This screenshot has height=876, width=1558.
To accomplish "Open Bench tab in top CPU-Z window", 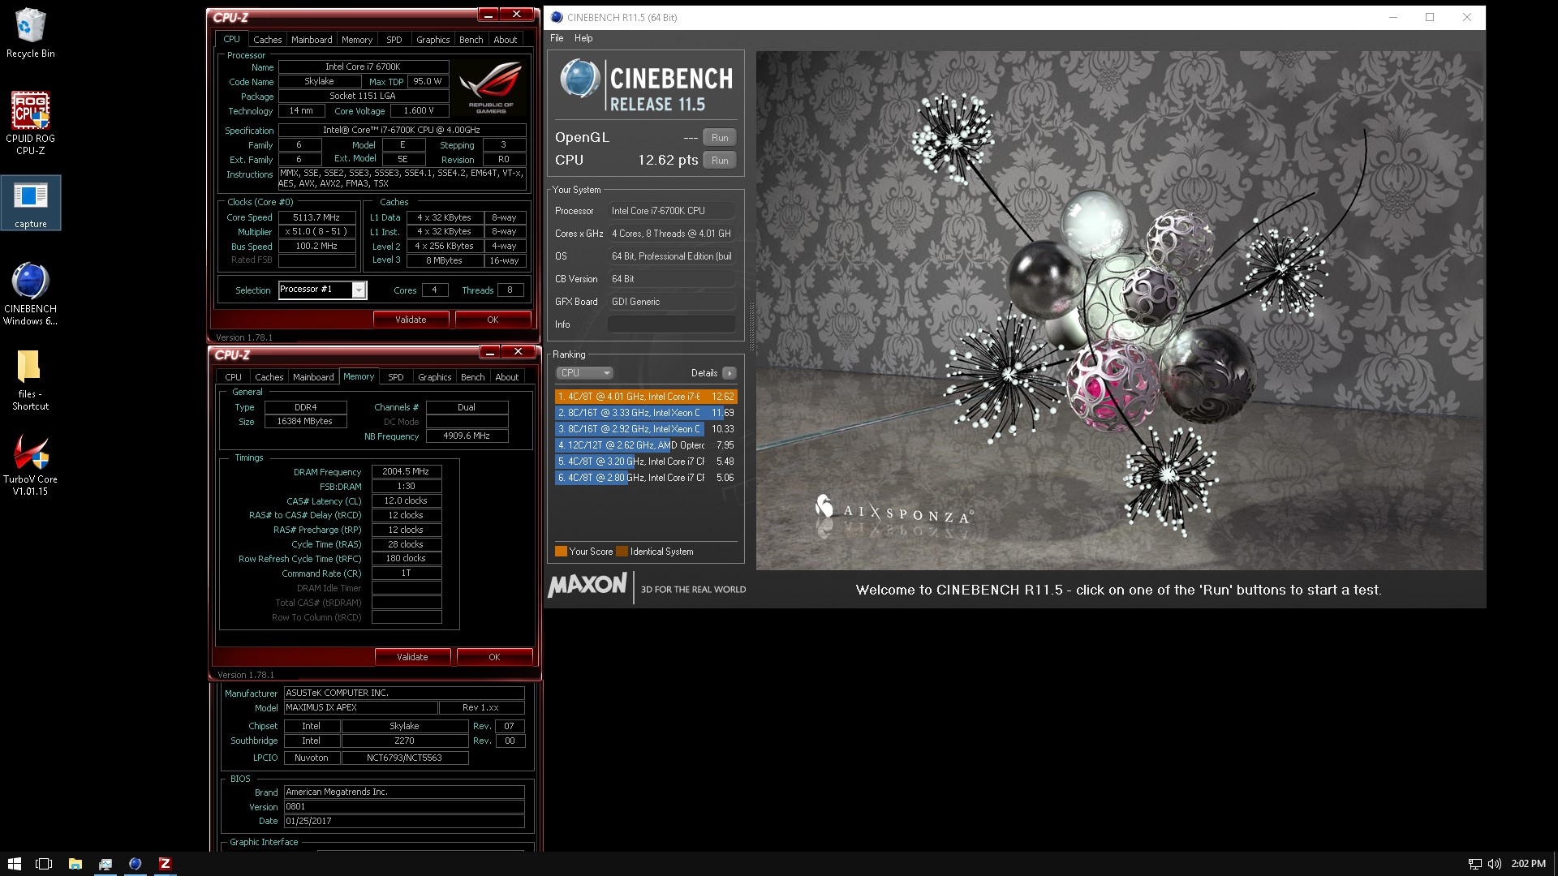I will click(471, 40).
